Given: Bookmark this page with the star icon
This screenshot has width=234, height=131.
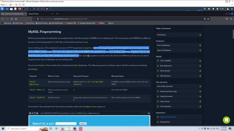Looking at the screenshot, I should click(208, 19).
